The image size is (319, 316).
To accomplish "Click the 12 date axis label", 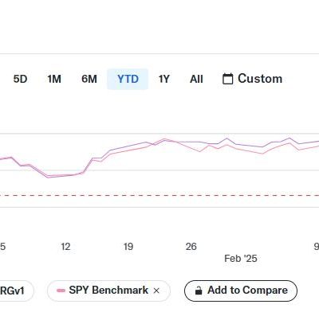I will coord(65,247).
